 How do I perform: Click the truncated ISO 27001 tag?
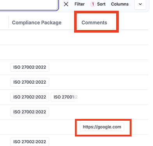(x=65, y=97)
